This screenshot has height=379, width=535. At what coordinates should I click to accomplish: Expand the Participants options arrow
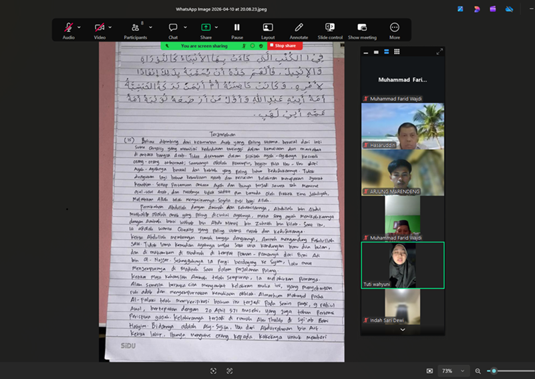point(150,27)
